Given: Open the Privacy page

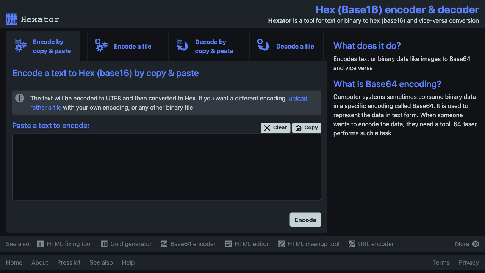Looking at the screenshot, I should 469,262.
